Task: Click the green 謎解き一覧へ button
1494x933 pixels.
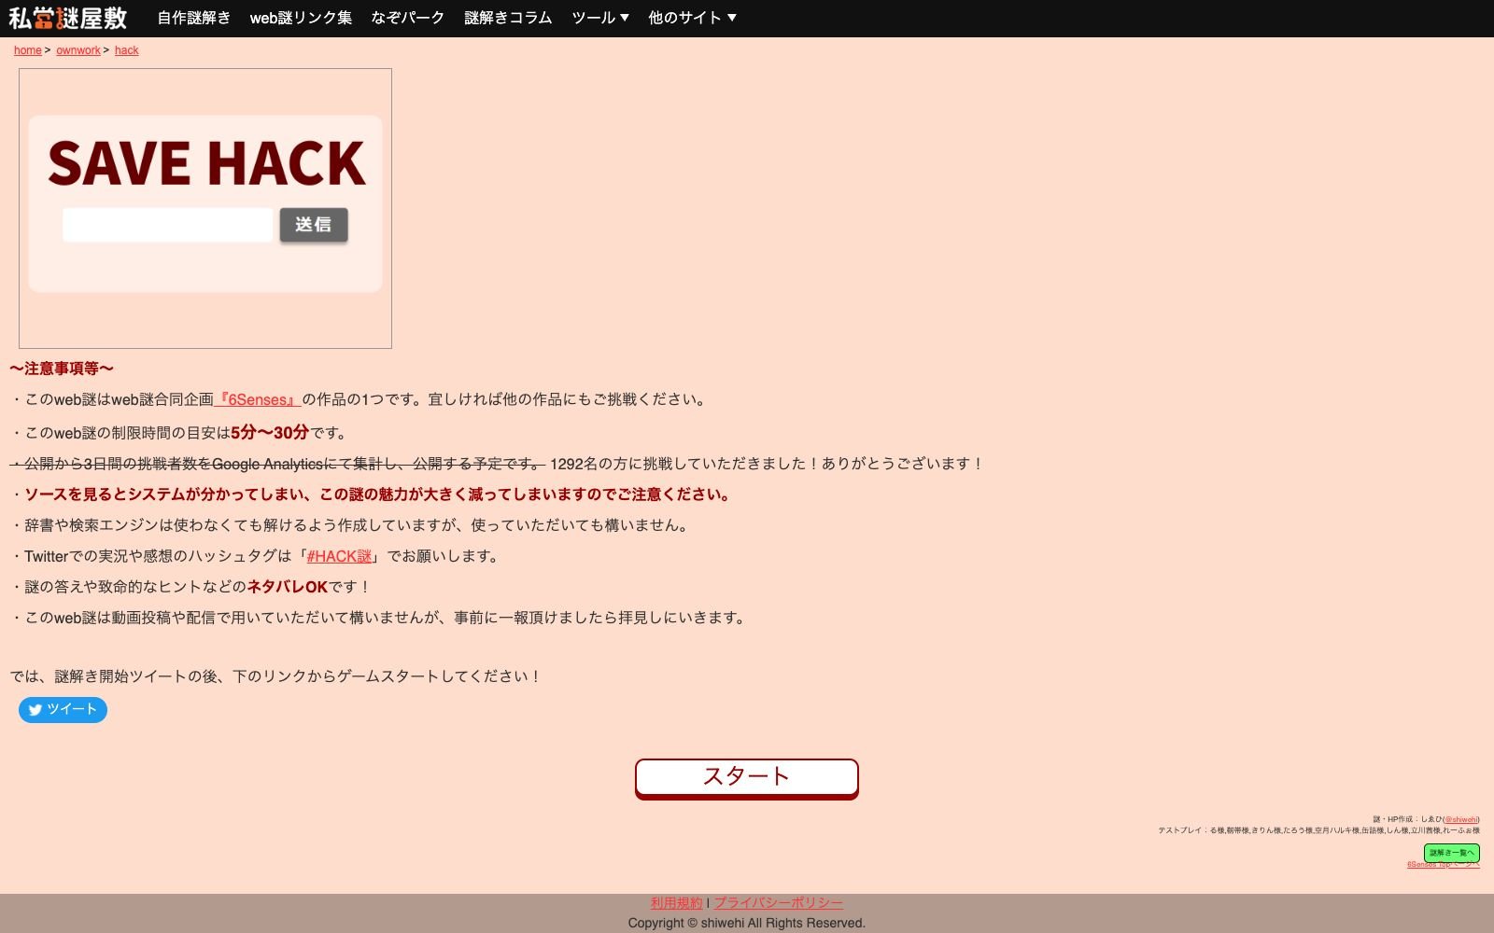Action: tap(1451, 853)
